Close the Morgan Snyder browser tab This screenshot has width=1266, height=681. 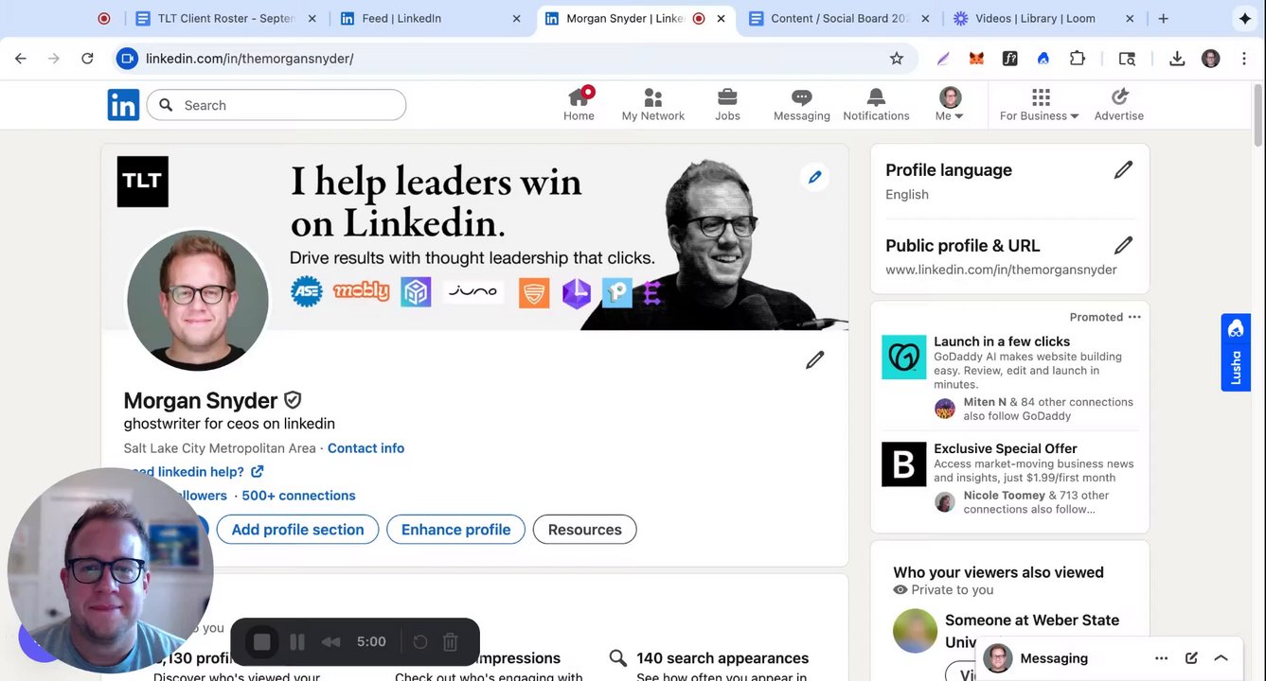(x=722, y=18)
